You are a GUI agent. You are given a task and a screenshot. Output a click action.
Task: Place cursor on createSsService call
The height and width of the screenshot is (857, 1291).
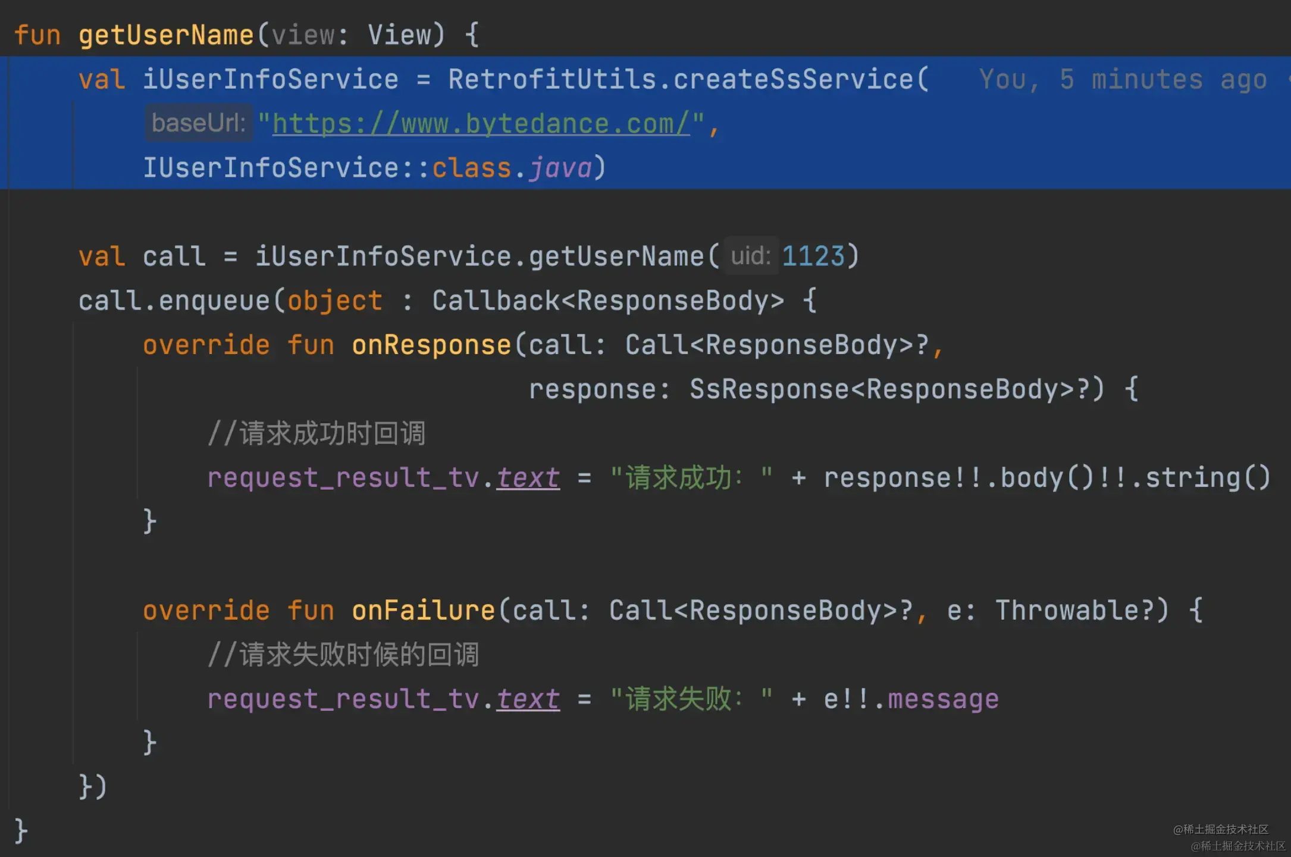tap(794, 80)
